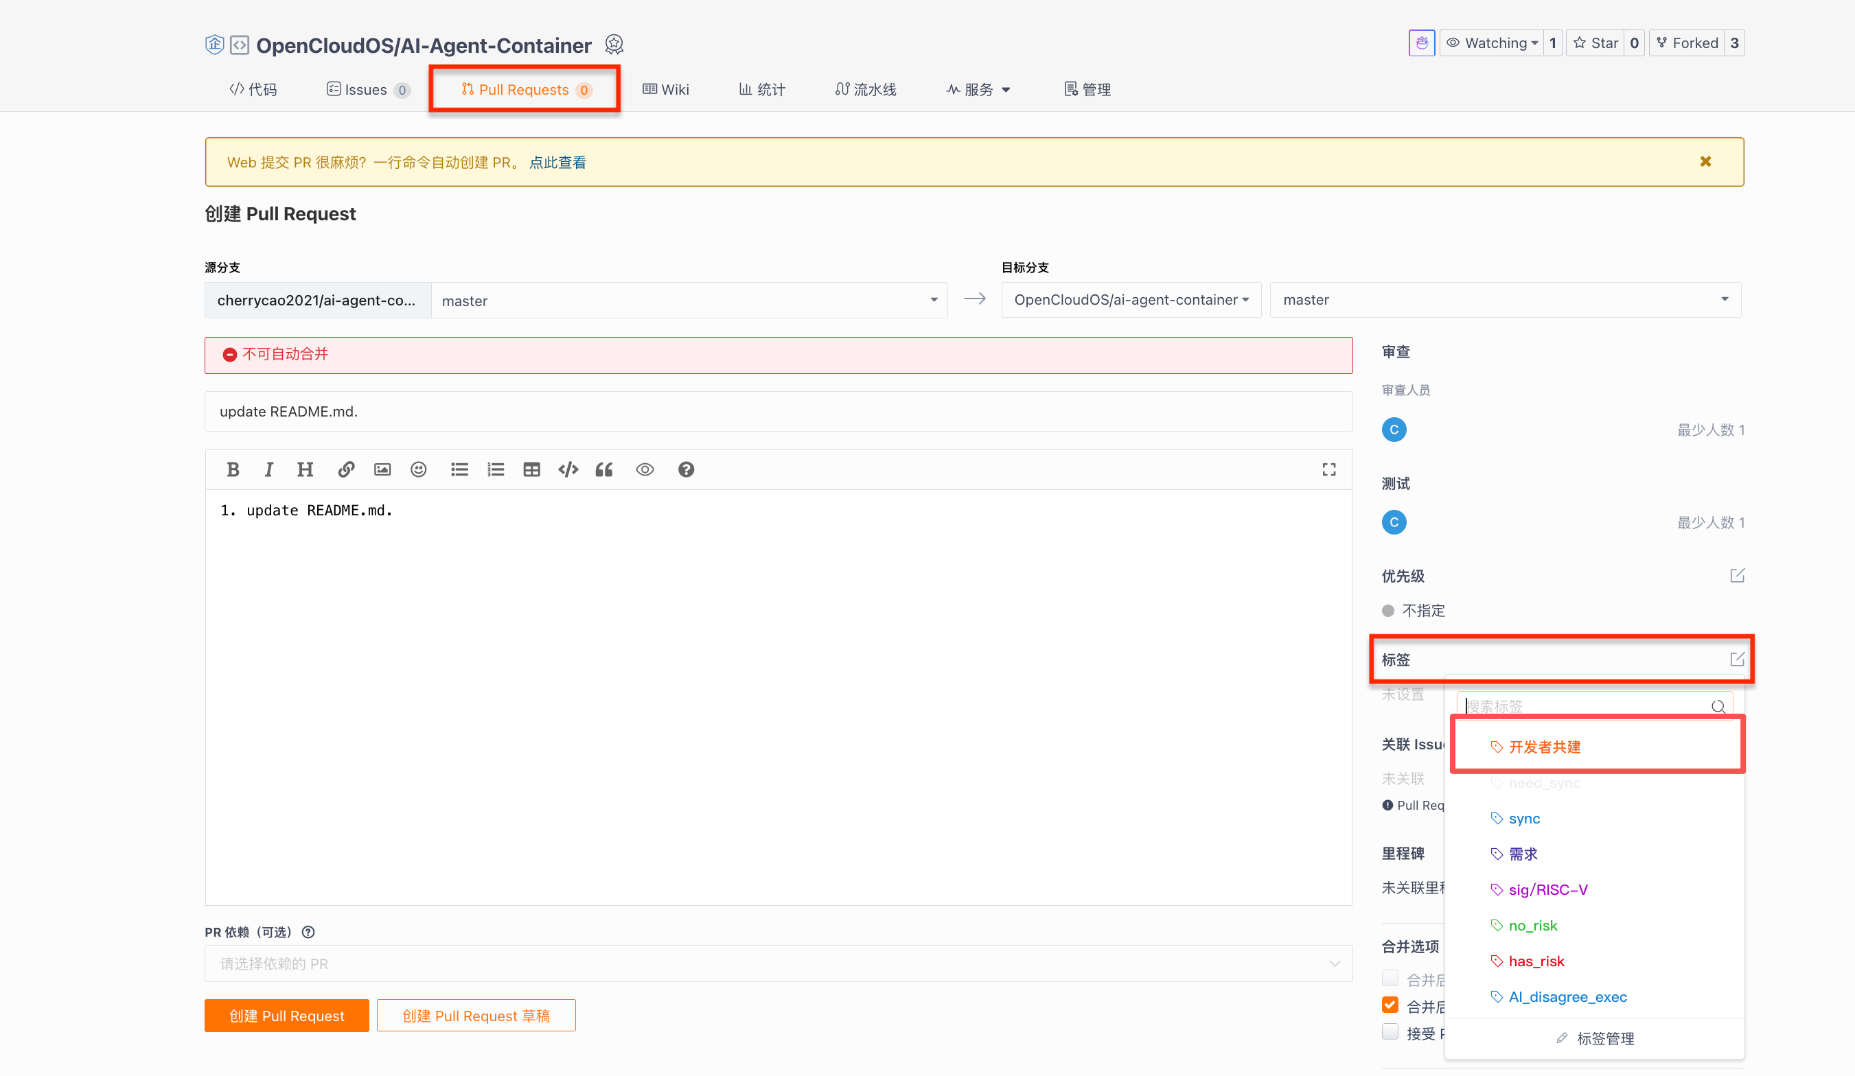1855x1076 pixels.
Task: Click the Italic formatting icon
Action: 268,469
